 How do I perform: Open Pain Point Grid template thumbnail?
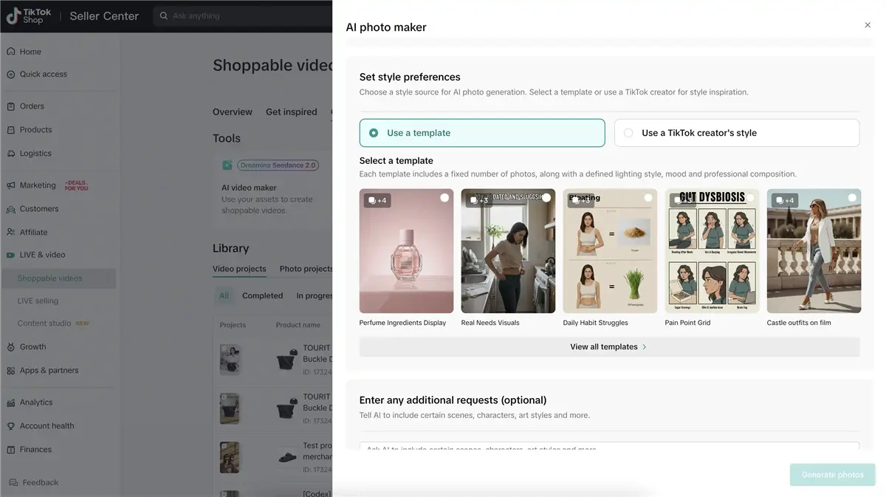pyautogui.click(x=712, y=251)
